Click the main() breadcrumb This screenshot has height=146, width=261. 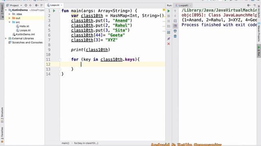[65, 143]
